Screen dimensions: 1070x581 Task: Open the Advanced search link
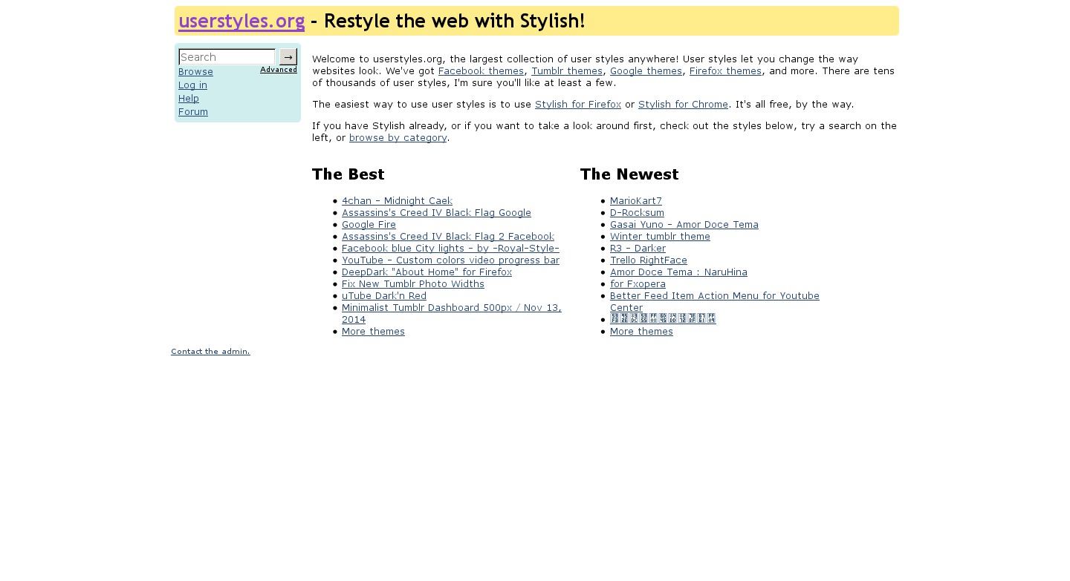pos(279,70)
